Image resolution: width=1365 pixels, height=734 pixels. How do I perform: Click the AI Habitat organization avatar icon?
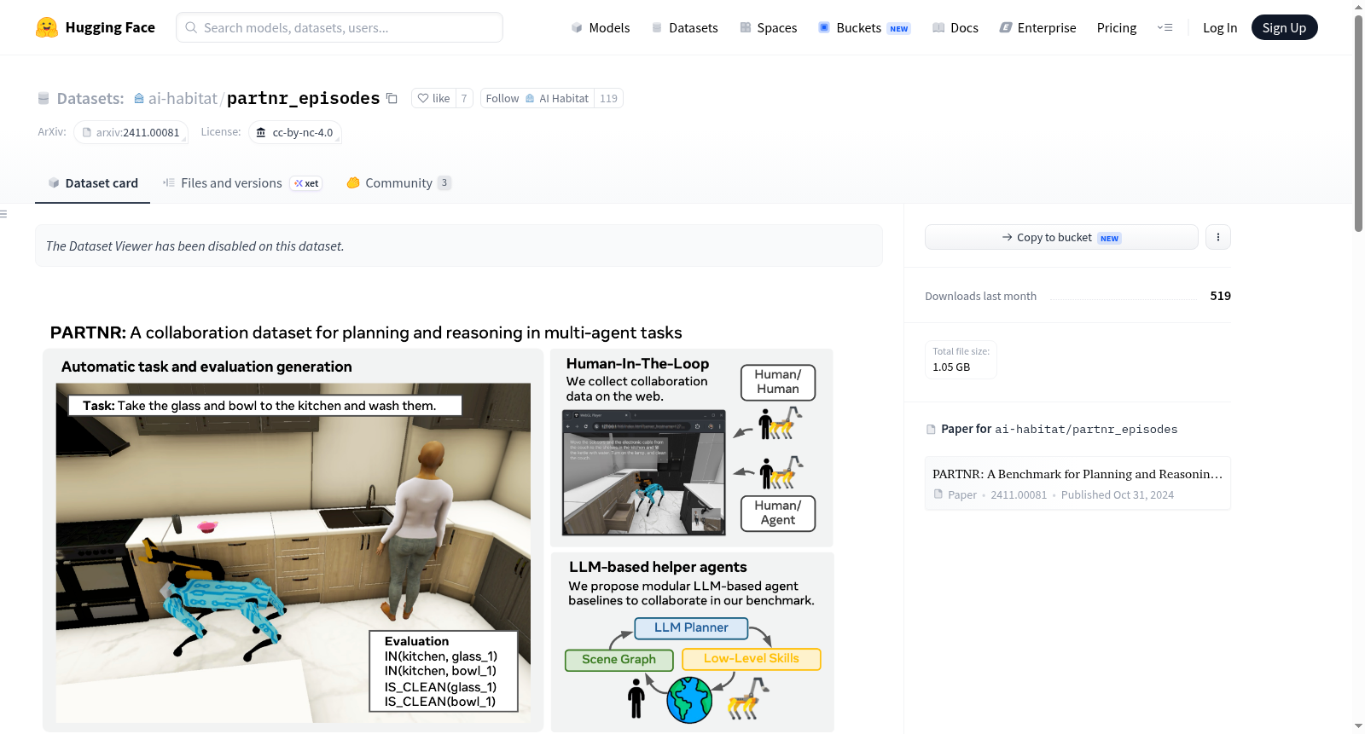coord(530,98)
